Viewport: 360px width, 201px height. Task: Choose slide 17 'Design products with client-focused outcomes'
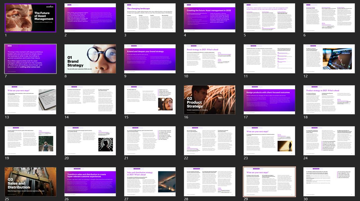point(269,100)
